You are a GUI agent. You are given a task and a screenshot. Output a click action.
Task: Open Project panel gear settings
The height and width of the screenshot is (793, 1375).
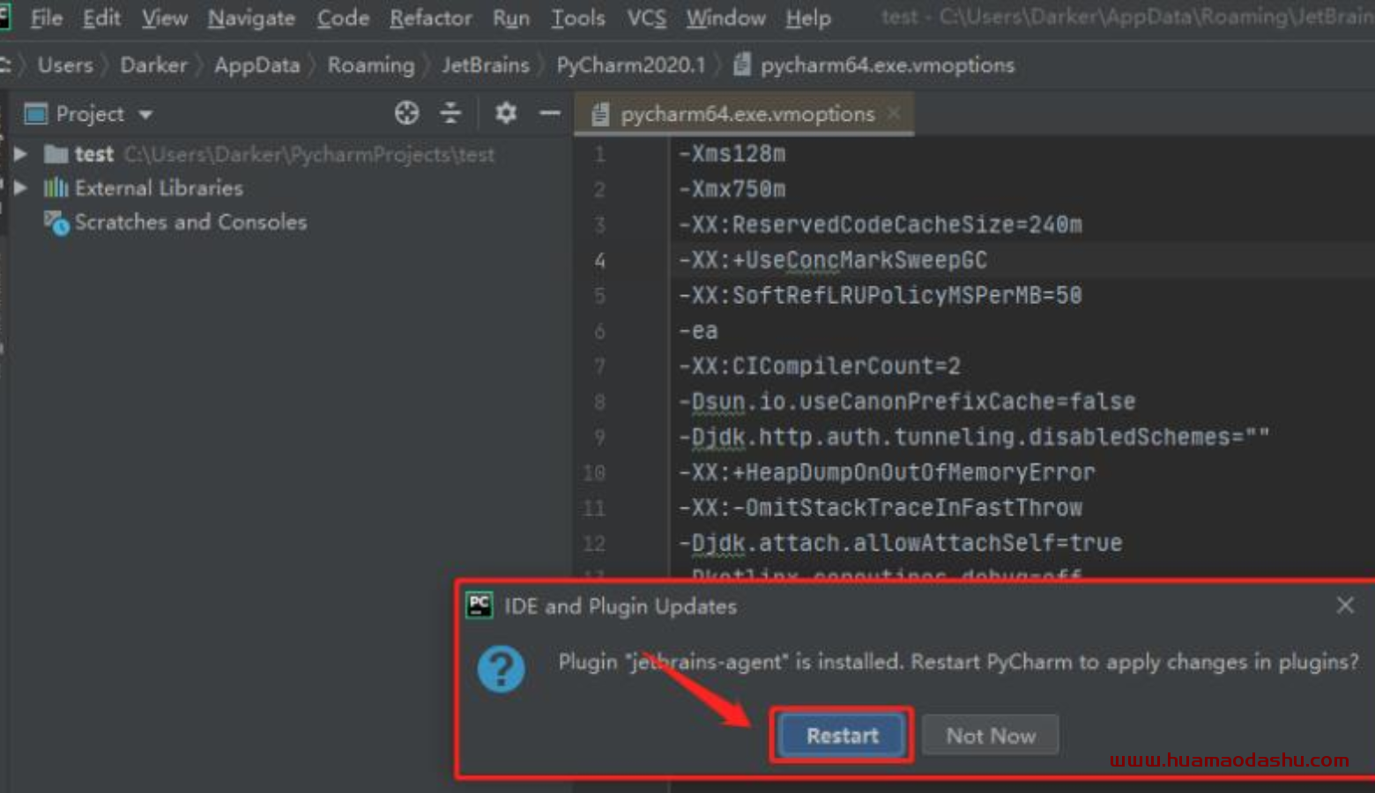click(506, 113)
